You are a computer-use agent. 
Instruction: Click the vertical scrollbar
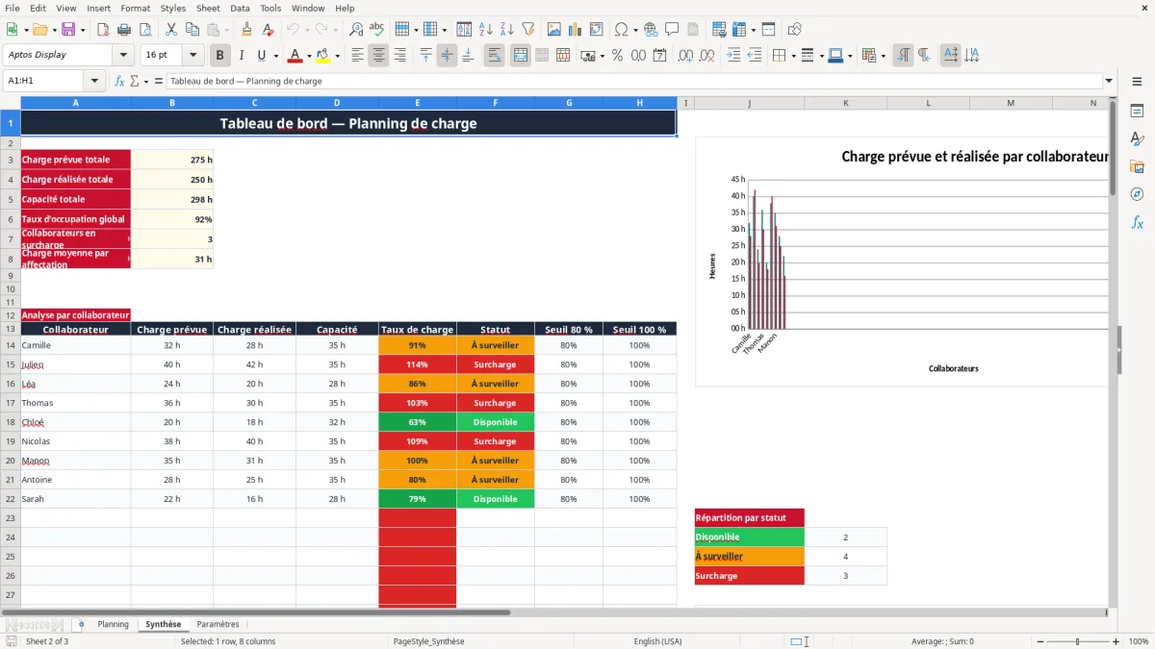[x=1114, y=352]
